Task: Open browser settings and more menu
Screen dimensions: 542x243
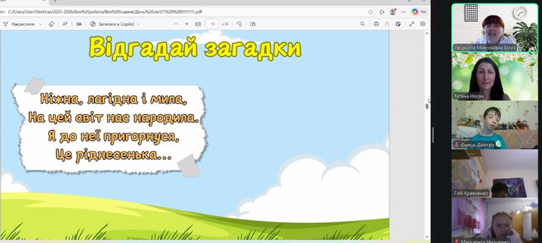Action: (403, 12)
